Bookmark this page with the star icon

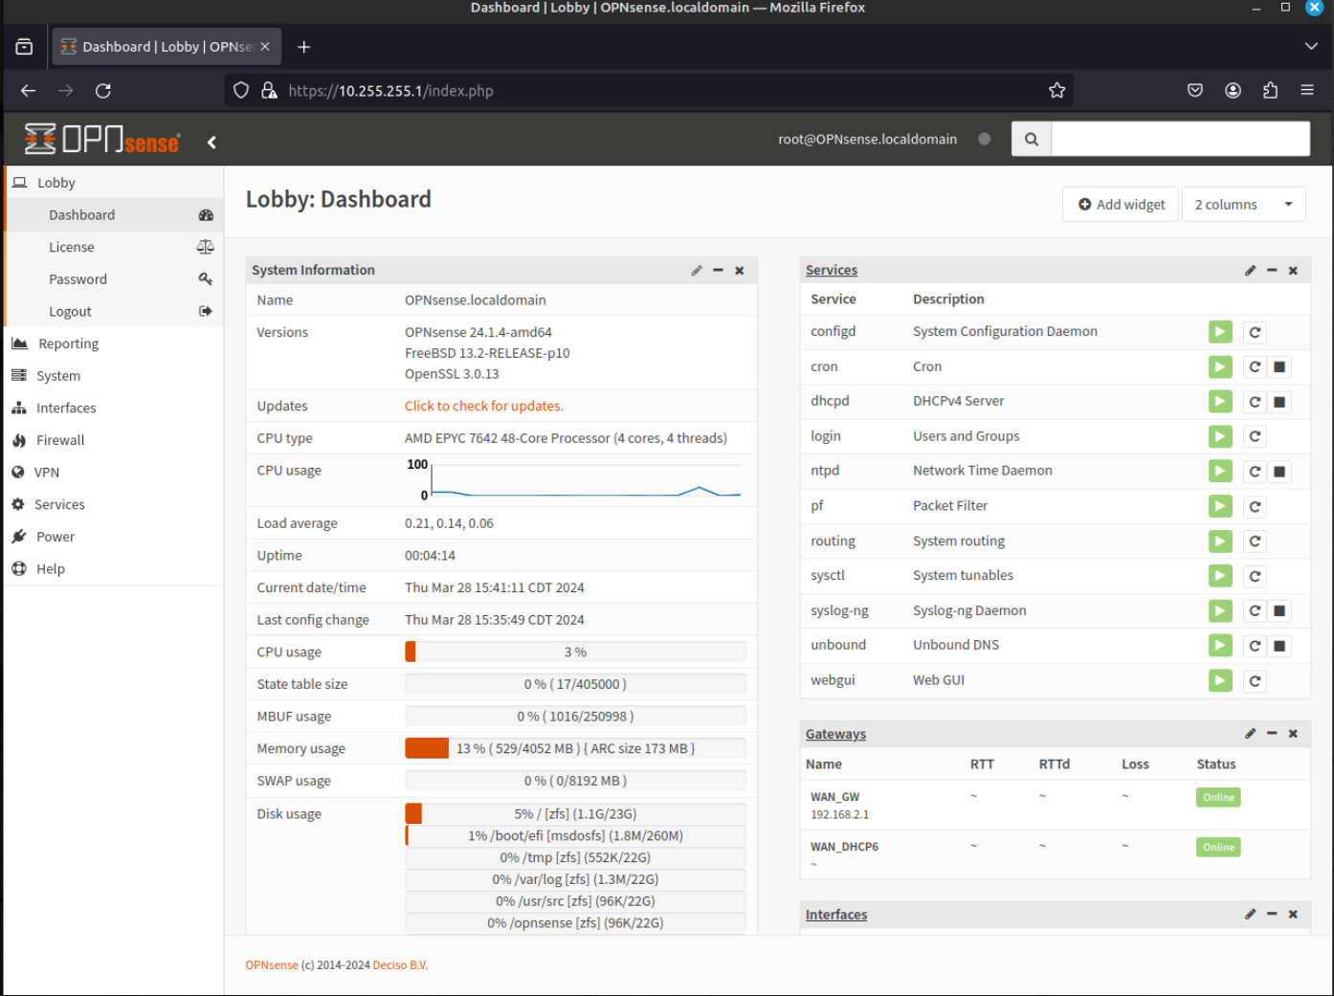[x=1056, y=90]
